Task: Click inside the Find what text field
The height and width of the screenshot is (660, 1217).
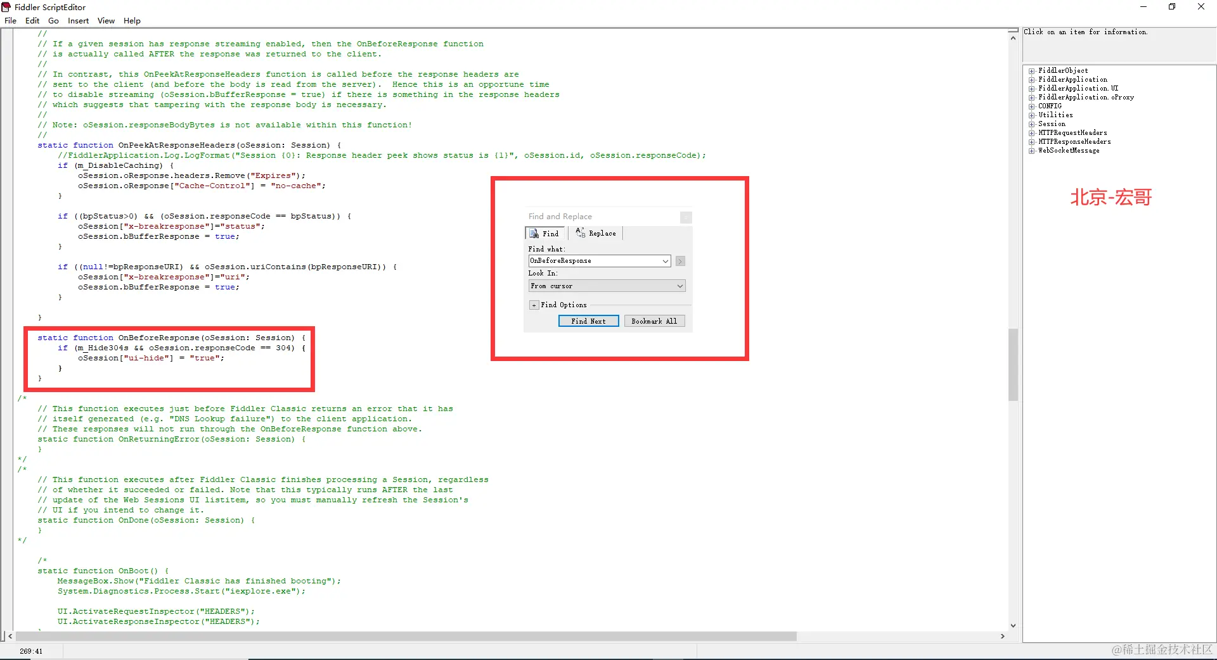Action: pos(595,261)
